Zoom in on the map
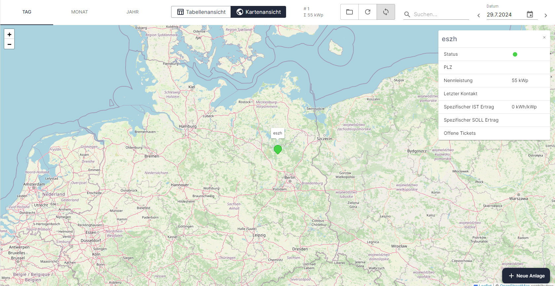 9,34
